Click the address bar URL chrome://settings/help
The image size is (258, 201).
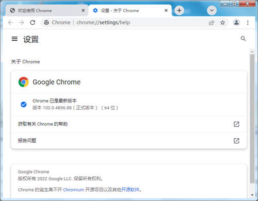[x=103, y=23]
